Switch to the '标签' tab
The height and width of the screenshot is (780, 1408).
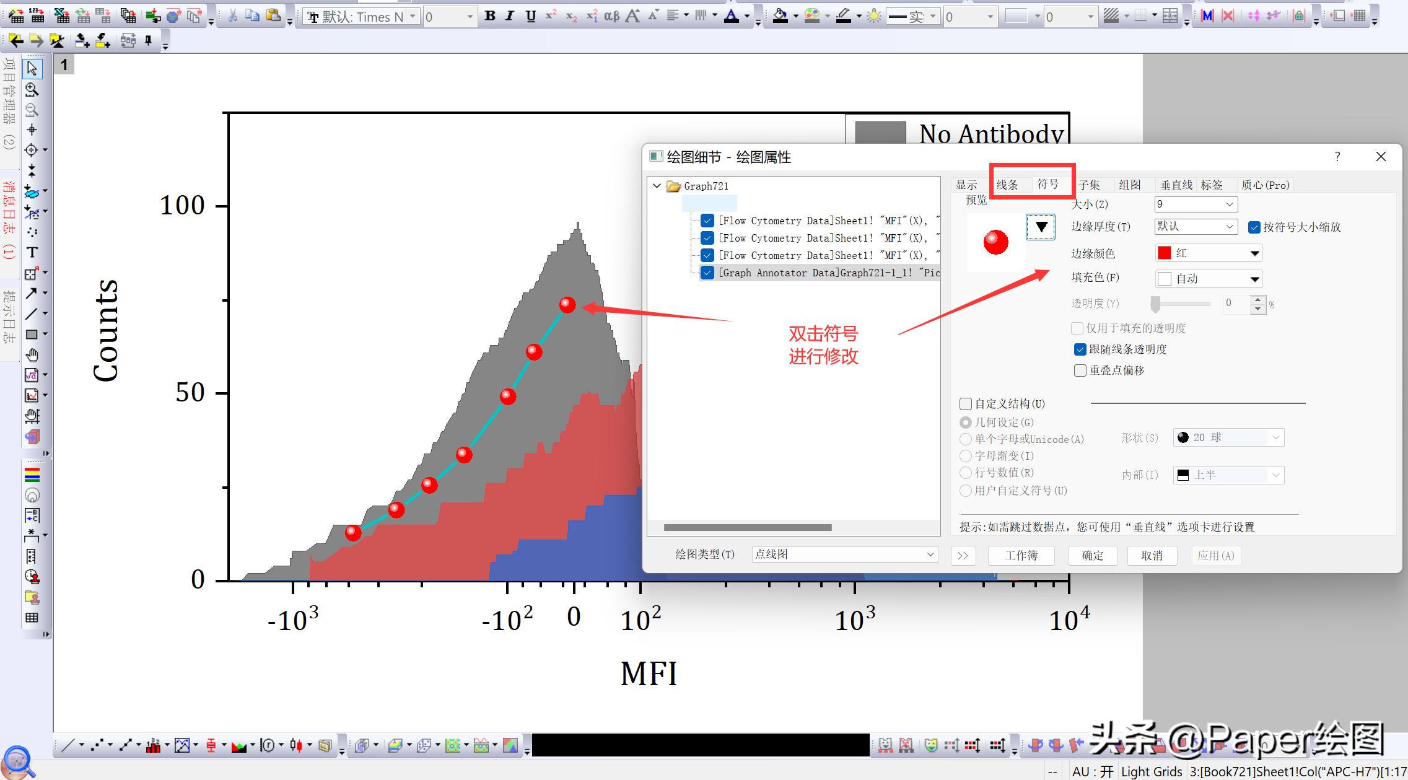coord(1212,185)
